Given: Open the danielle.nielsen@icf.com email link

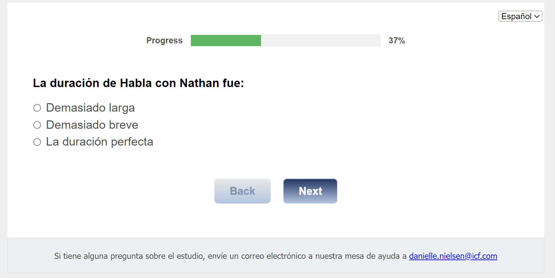Looking at the screenshot, I should 453,256.
